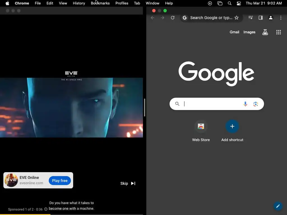This screenshot has width=287, height=215.
Task: Open Search Labs flask icon
Action: tap(265, 32)
